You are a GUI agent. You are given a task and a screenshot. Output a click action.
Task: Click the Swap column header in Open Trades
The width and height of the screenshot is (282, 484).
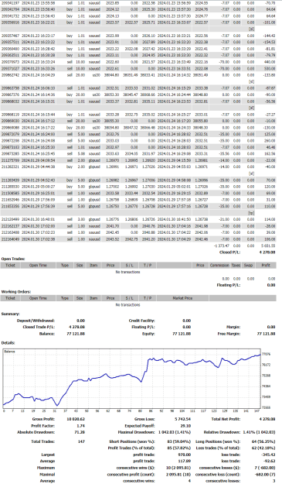248,265
